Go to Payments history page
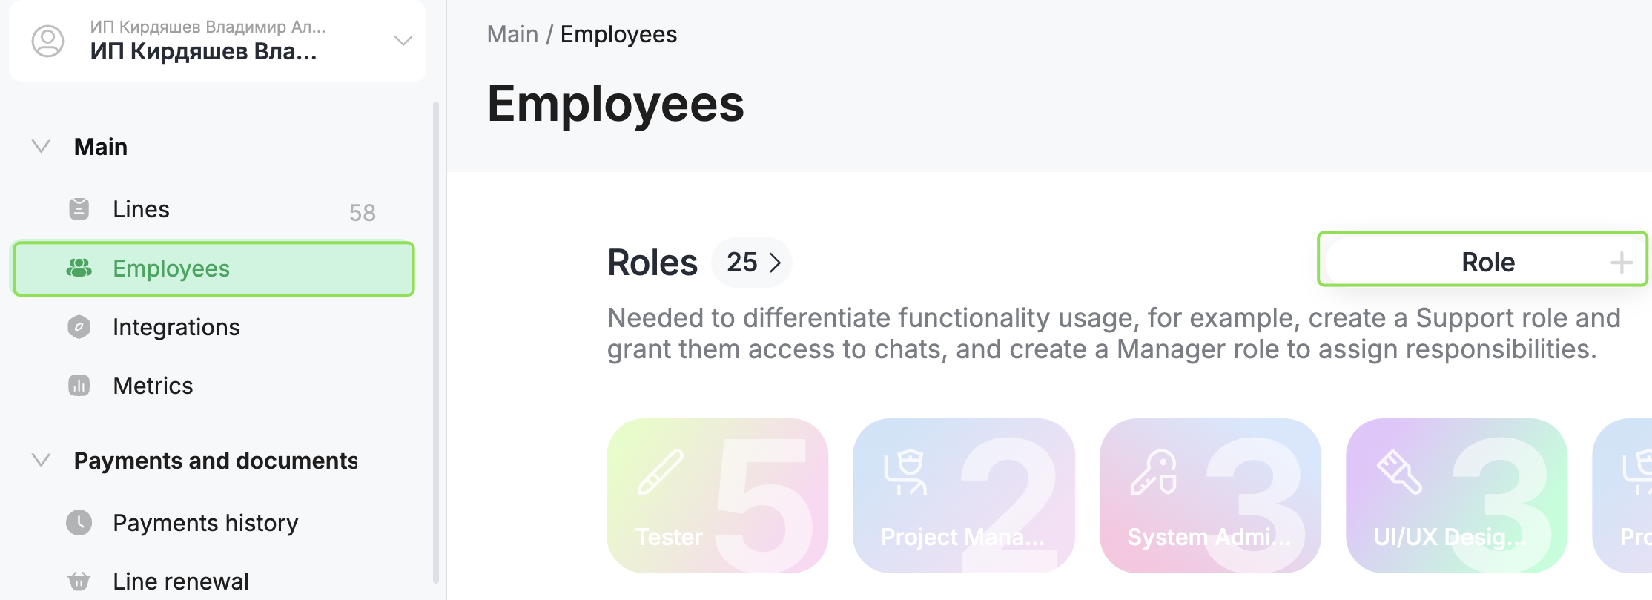 click(x=205, y=523)
